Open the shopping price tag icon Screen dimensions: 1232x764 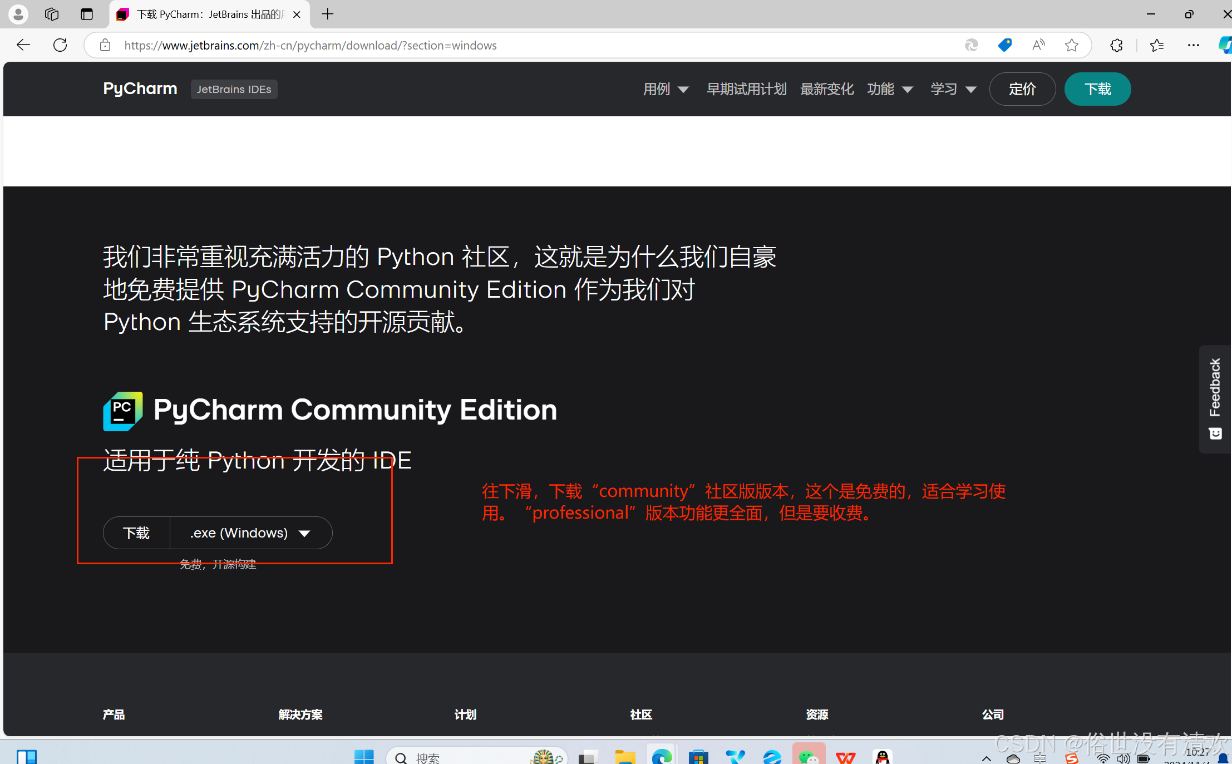[1004, 45]
